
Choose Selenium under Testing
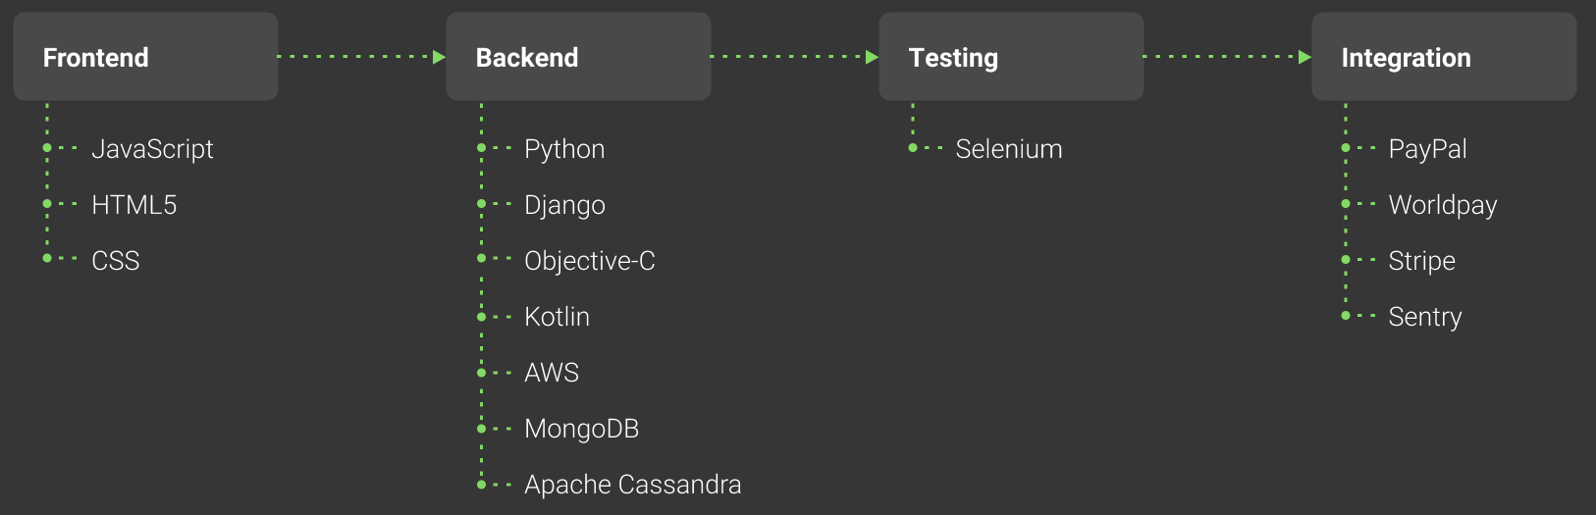(1009, 149)
